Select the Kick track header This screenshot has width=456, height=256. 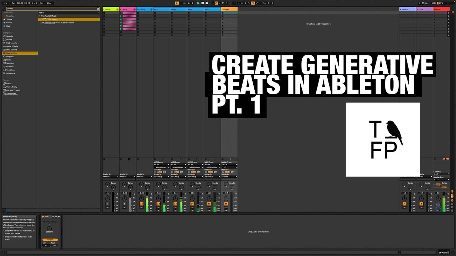tap(161, 10)
